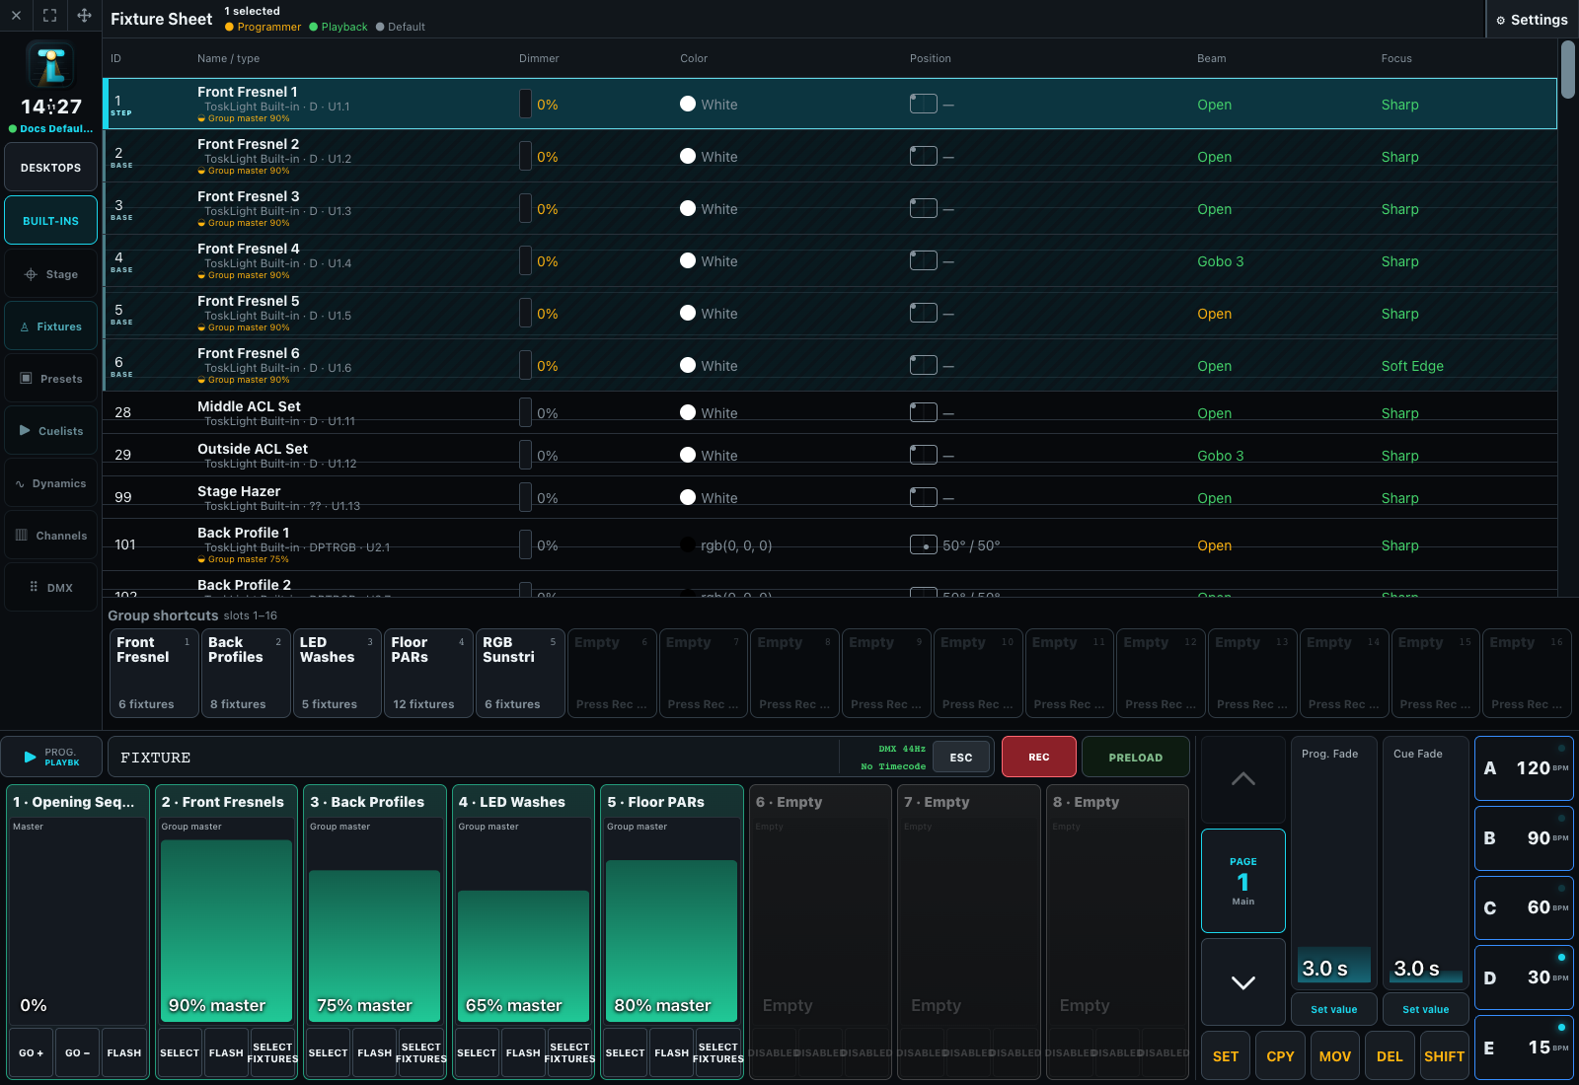Viewport: 1579px width, 1085px height.
Task: Adjust the Front Fresnels 90% master fader
Action: point(226,930)
